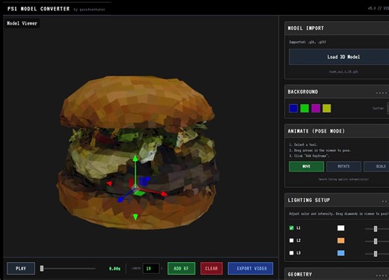
Task: Click the red CLEAR button
Action: point(212,269)
